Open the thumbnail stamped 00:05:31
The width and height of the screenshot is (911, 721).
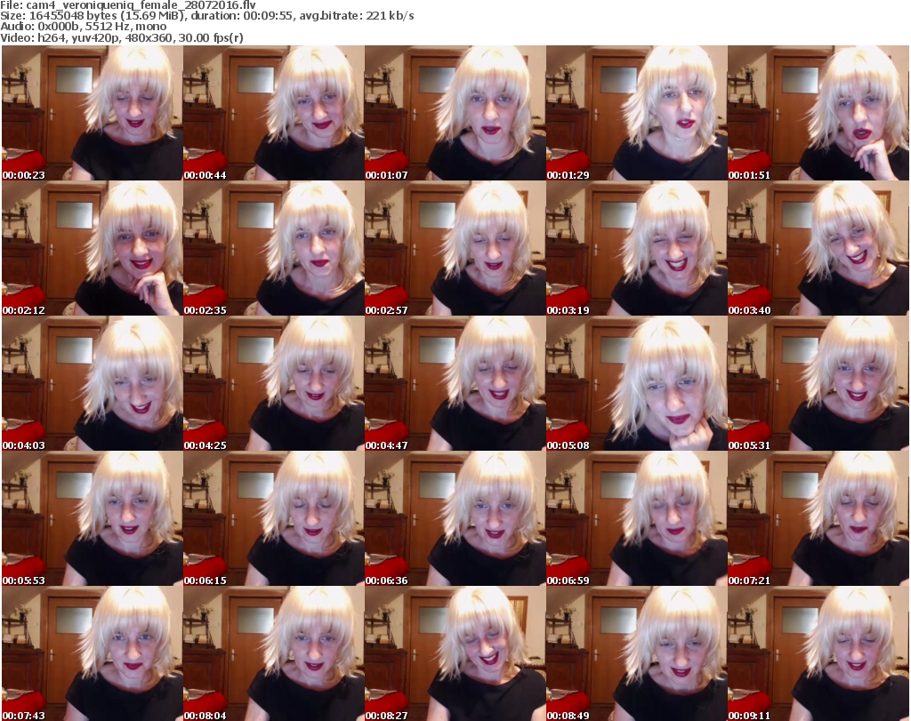(x=818, y=383)
